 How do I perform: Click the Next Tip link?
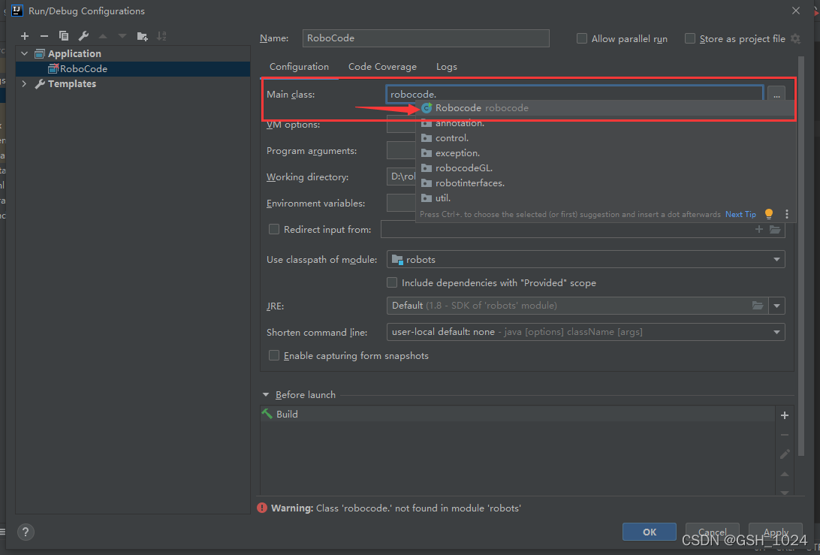[740, 214]
